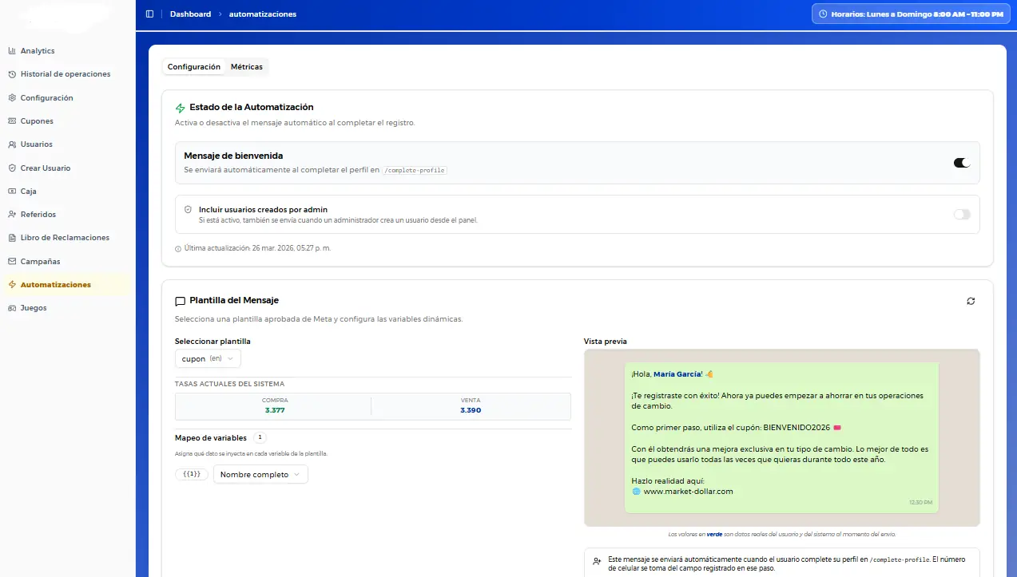Click the Automatizaciones lightning icon in sidebar
Image resolution: width=1017 pixels, height=577 pixels.
(12, 285)
